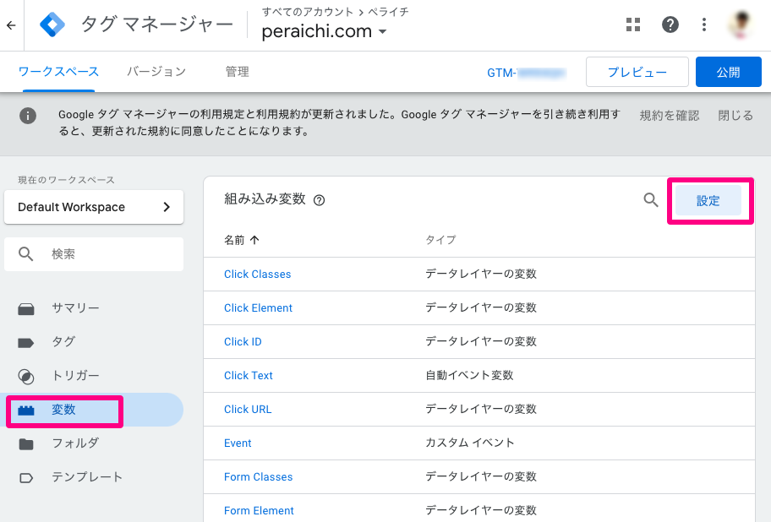Dismiss the banner with 閉じる
Image resolution: width=771 pixels, height=522 pixels.
click(735, 116)
